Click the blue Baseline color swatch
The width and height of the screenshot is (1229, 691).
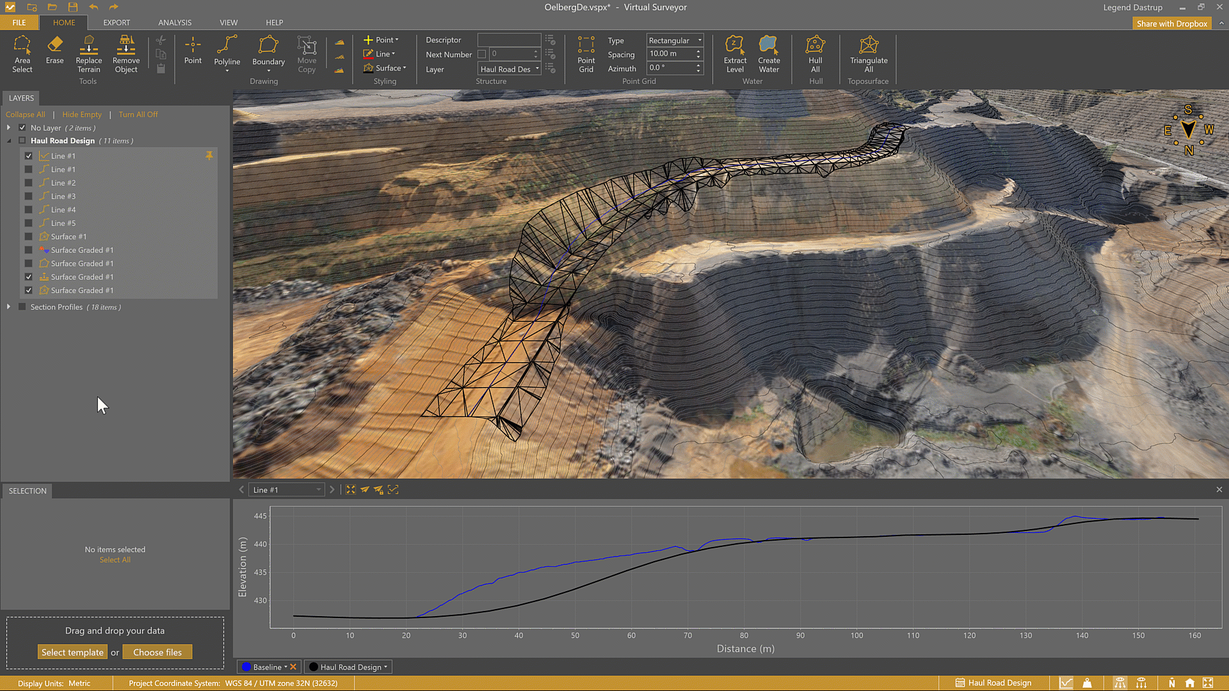pos(246,667)
